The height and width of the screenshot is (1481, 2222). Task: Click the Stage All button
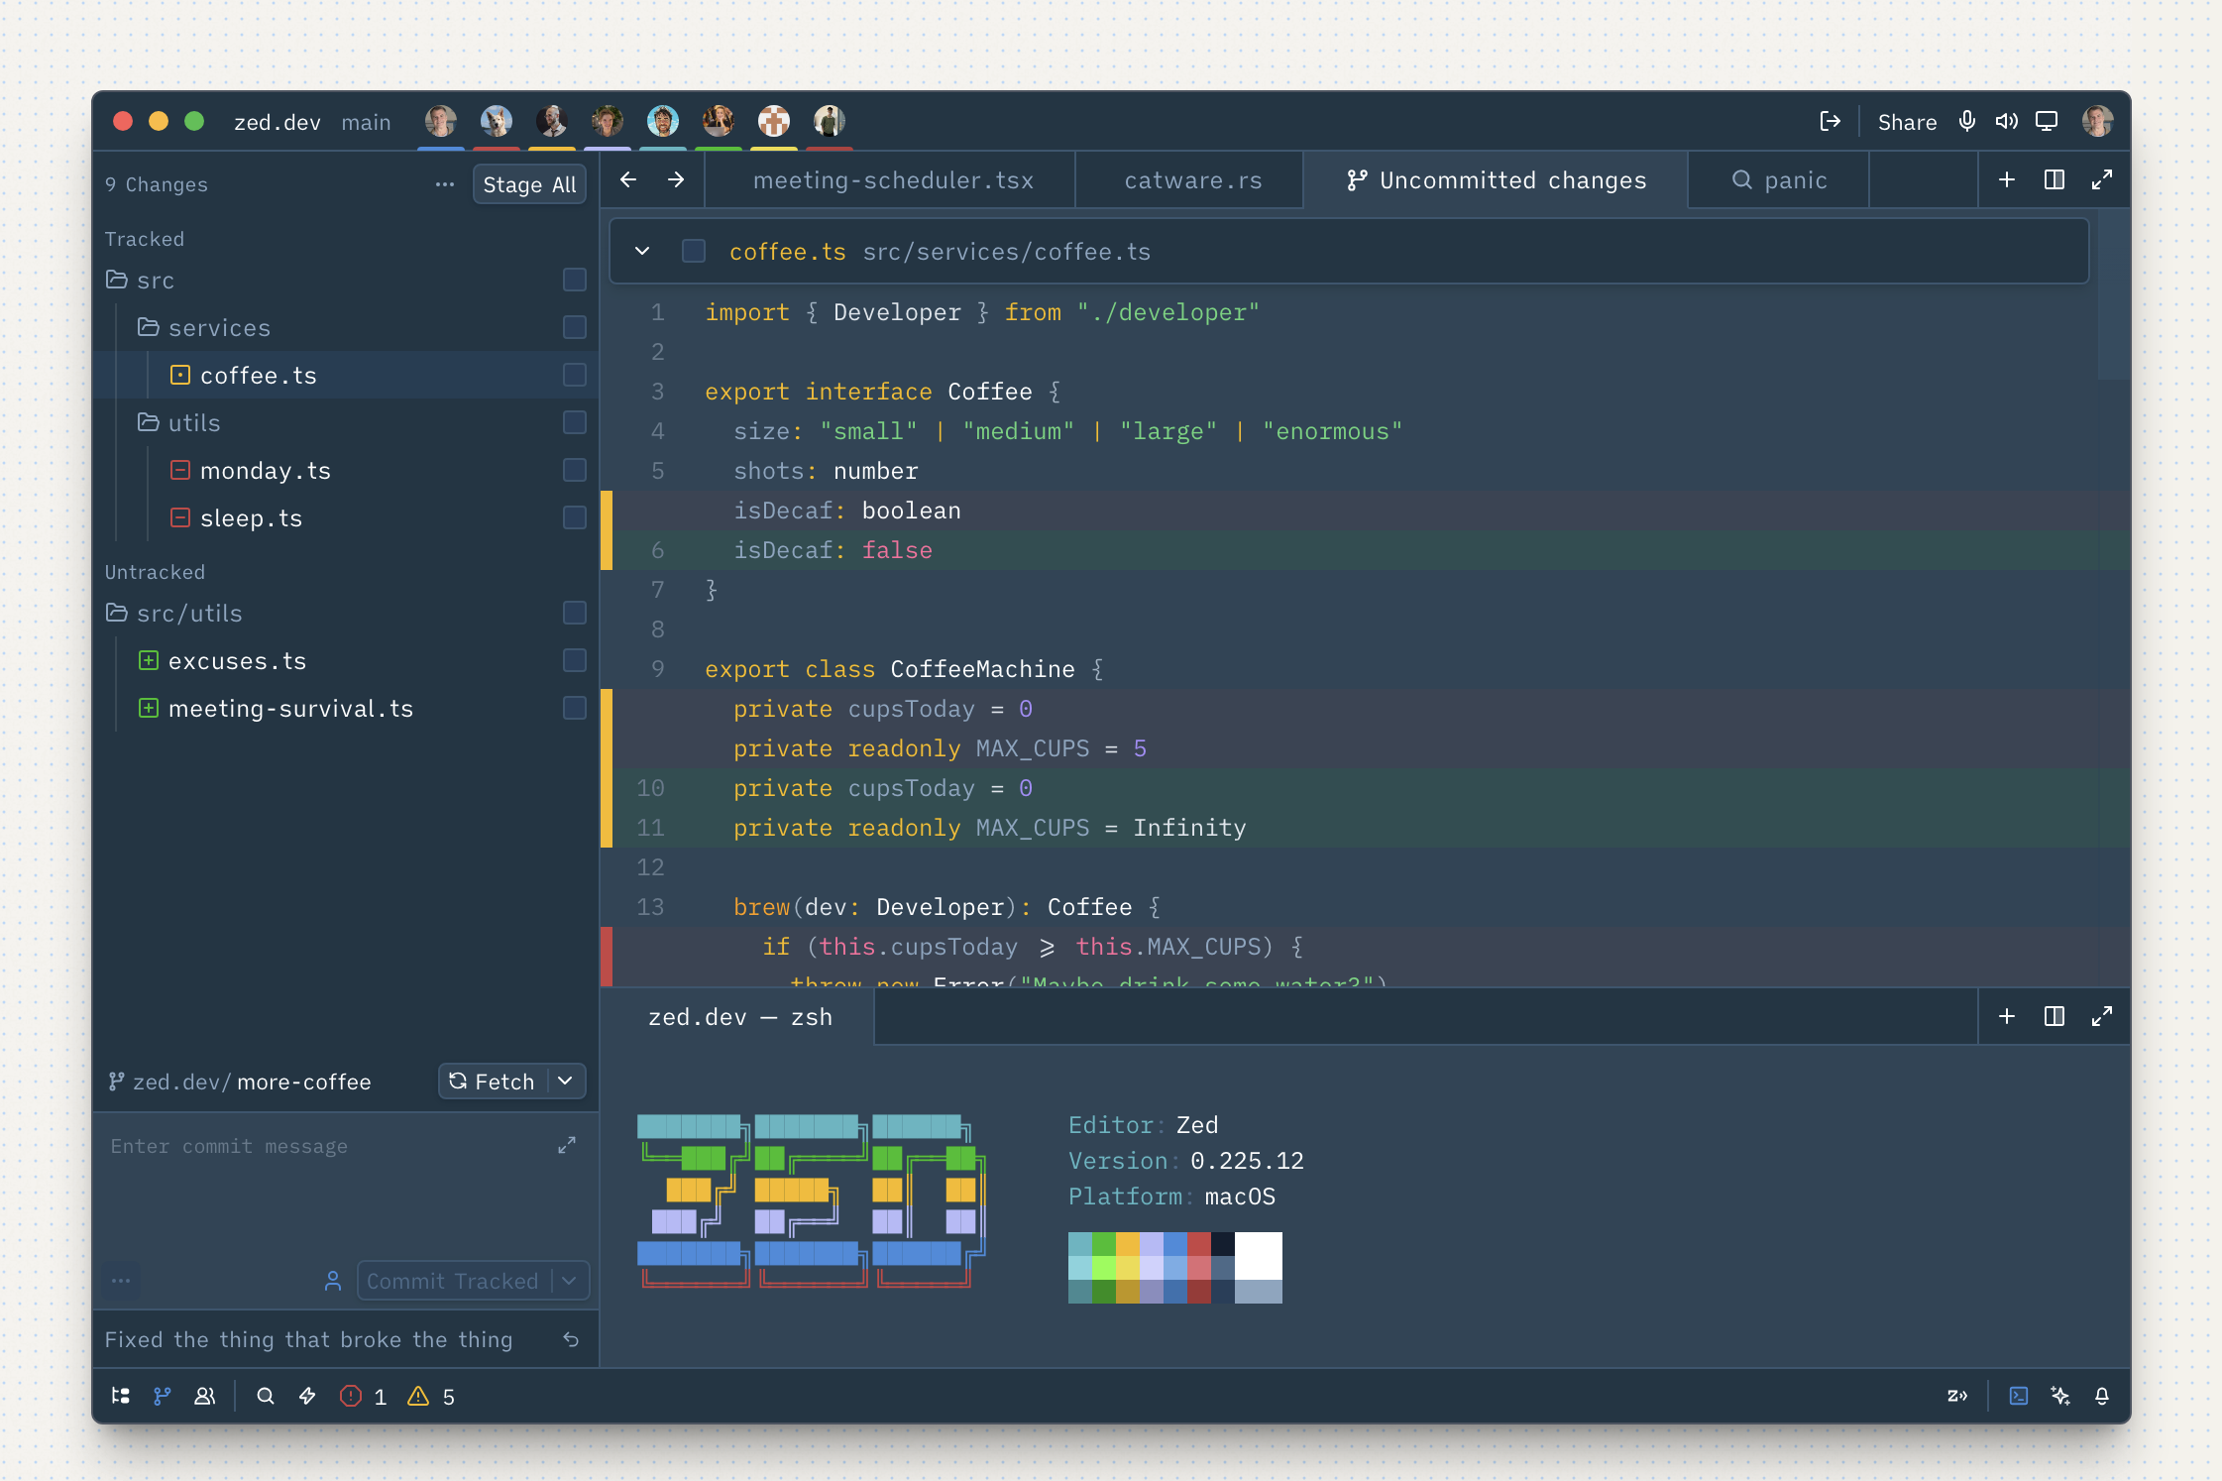[529, 184]
